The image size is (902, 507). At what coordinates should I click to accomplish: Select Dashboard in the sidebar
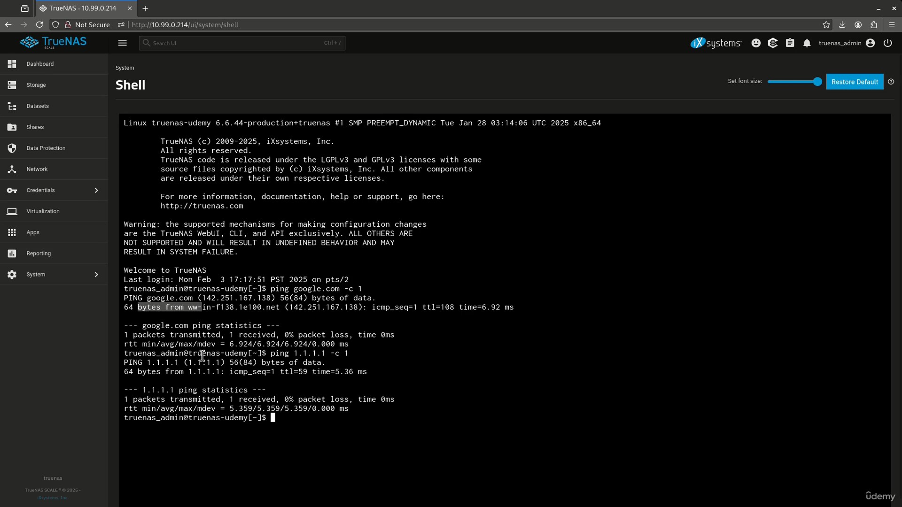coord(54,64)
